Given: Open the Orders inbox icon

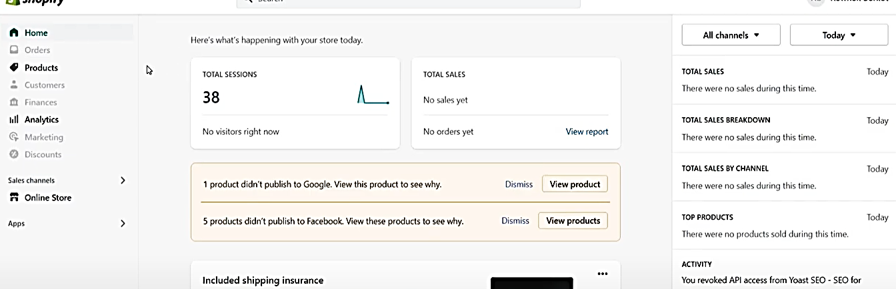Looking at the screenshot, I should tap(14, 50).
